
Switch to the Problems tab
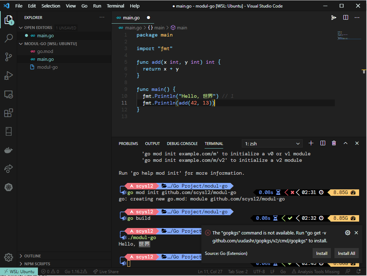click(128, 144)
